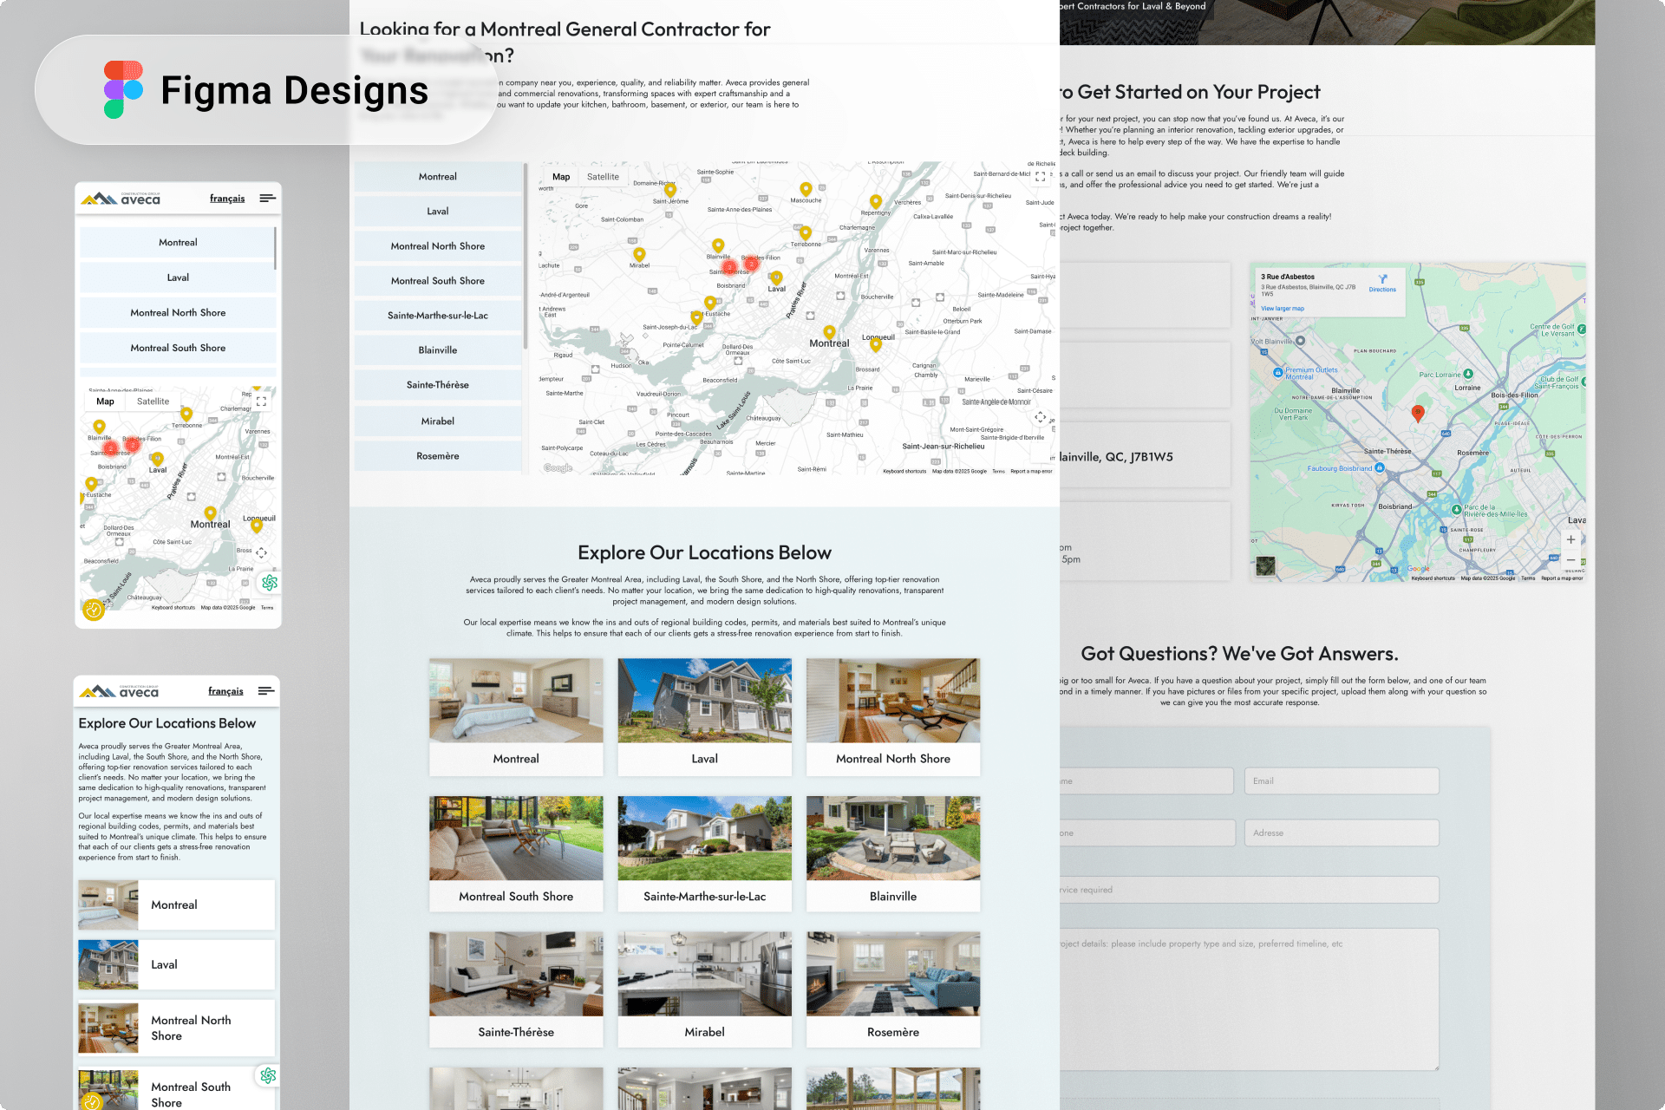Click fullscreen icon on the mobile map
The image size is (1665, 1110).
tap(261, 402)
